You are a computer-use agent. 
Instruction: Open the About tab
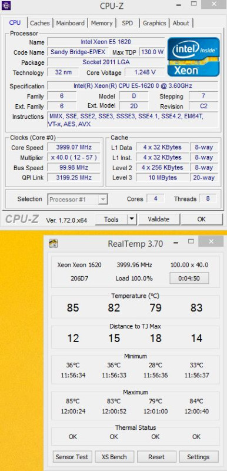pos(181,23)
